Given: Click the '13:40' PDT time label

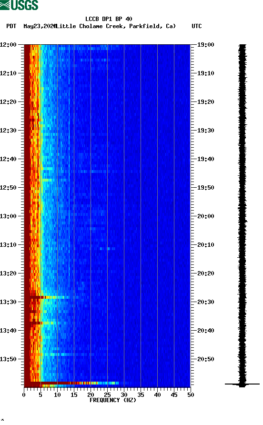Looking at the screenshot, I should [8, 331].
